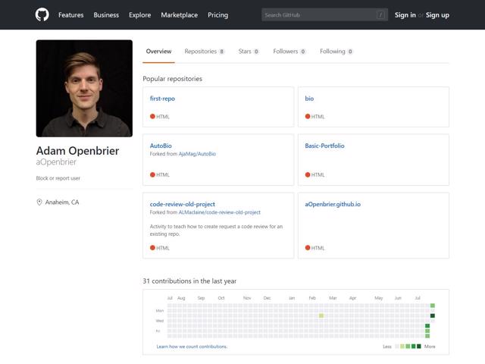The image size is (485, 364).
Task: Click the GitHub Octocat logo
Action: tap(42, 15)
